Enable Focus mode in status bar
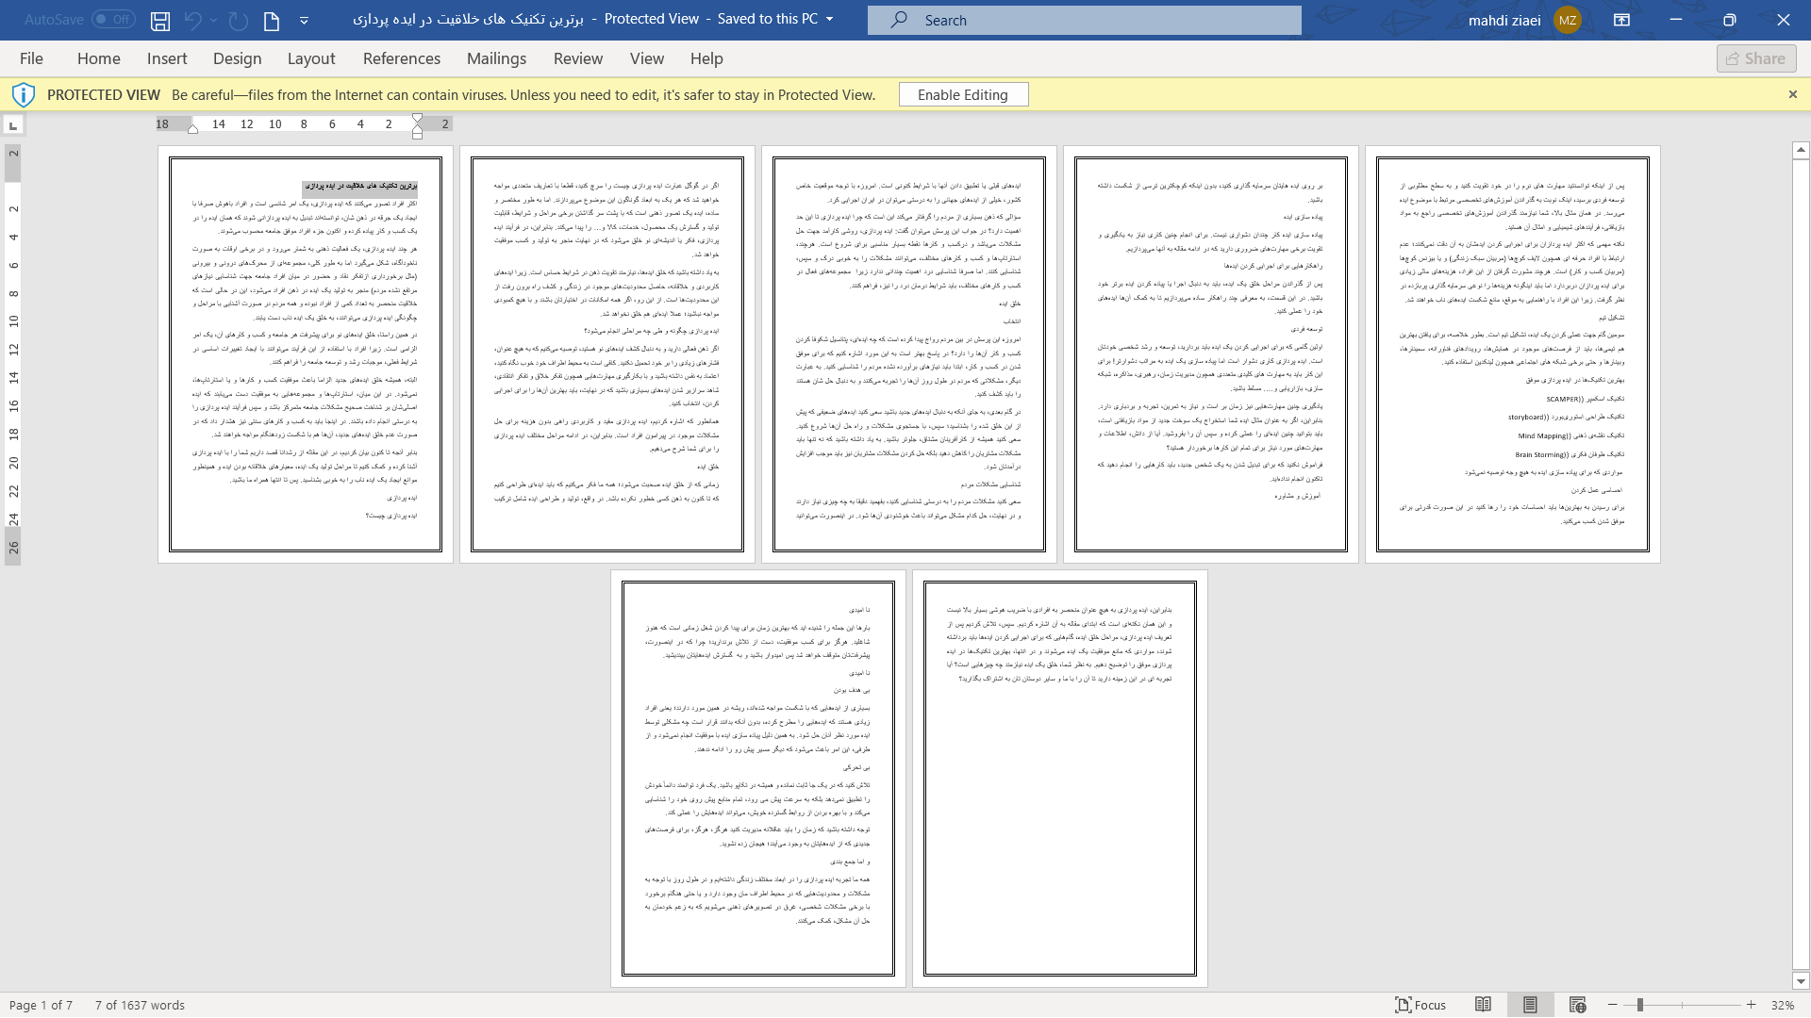This screenshot has height=1018, width=1811. (1421, 1005)
